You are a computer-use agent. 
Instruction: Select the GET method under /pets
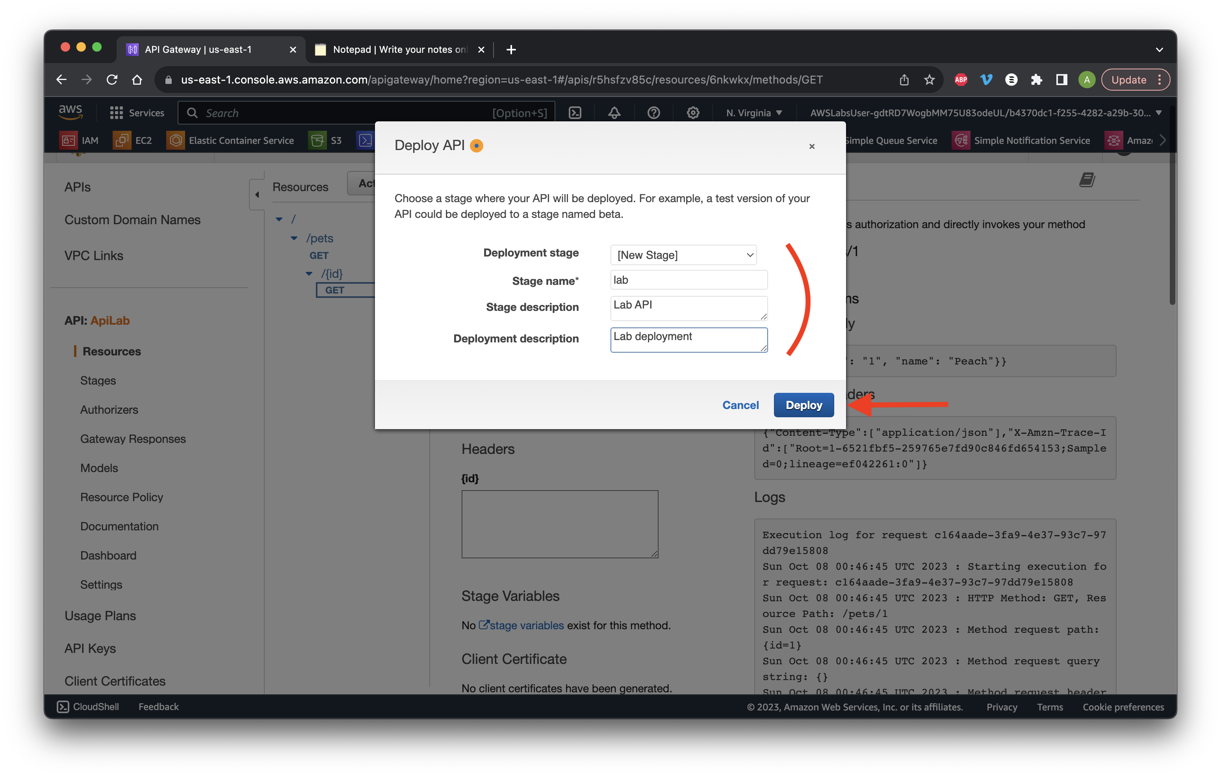[319, 255]
